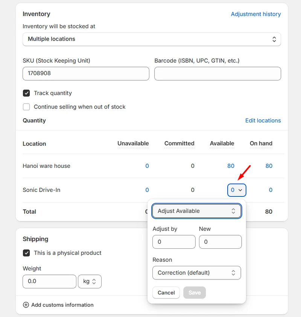The image size is (301, 317).
Task: Click the On hand column header
Action: click(x=261, y=143)
